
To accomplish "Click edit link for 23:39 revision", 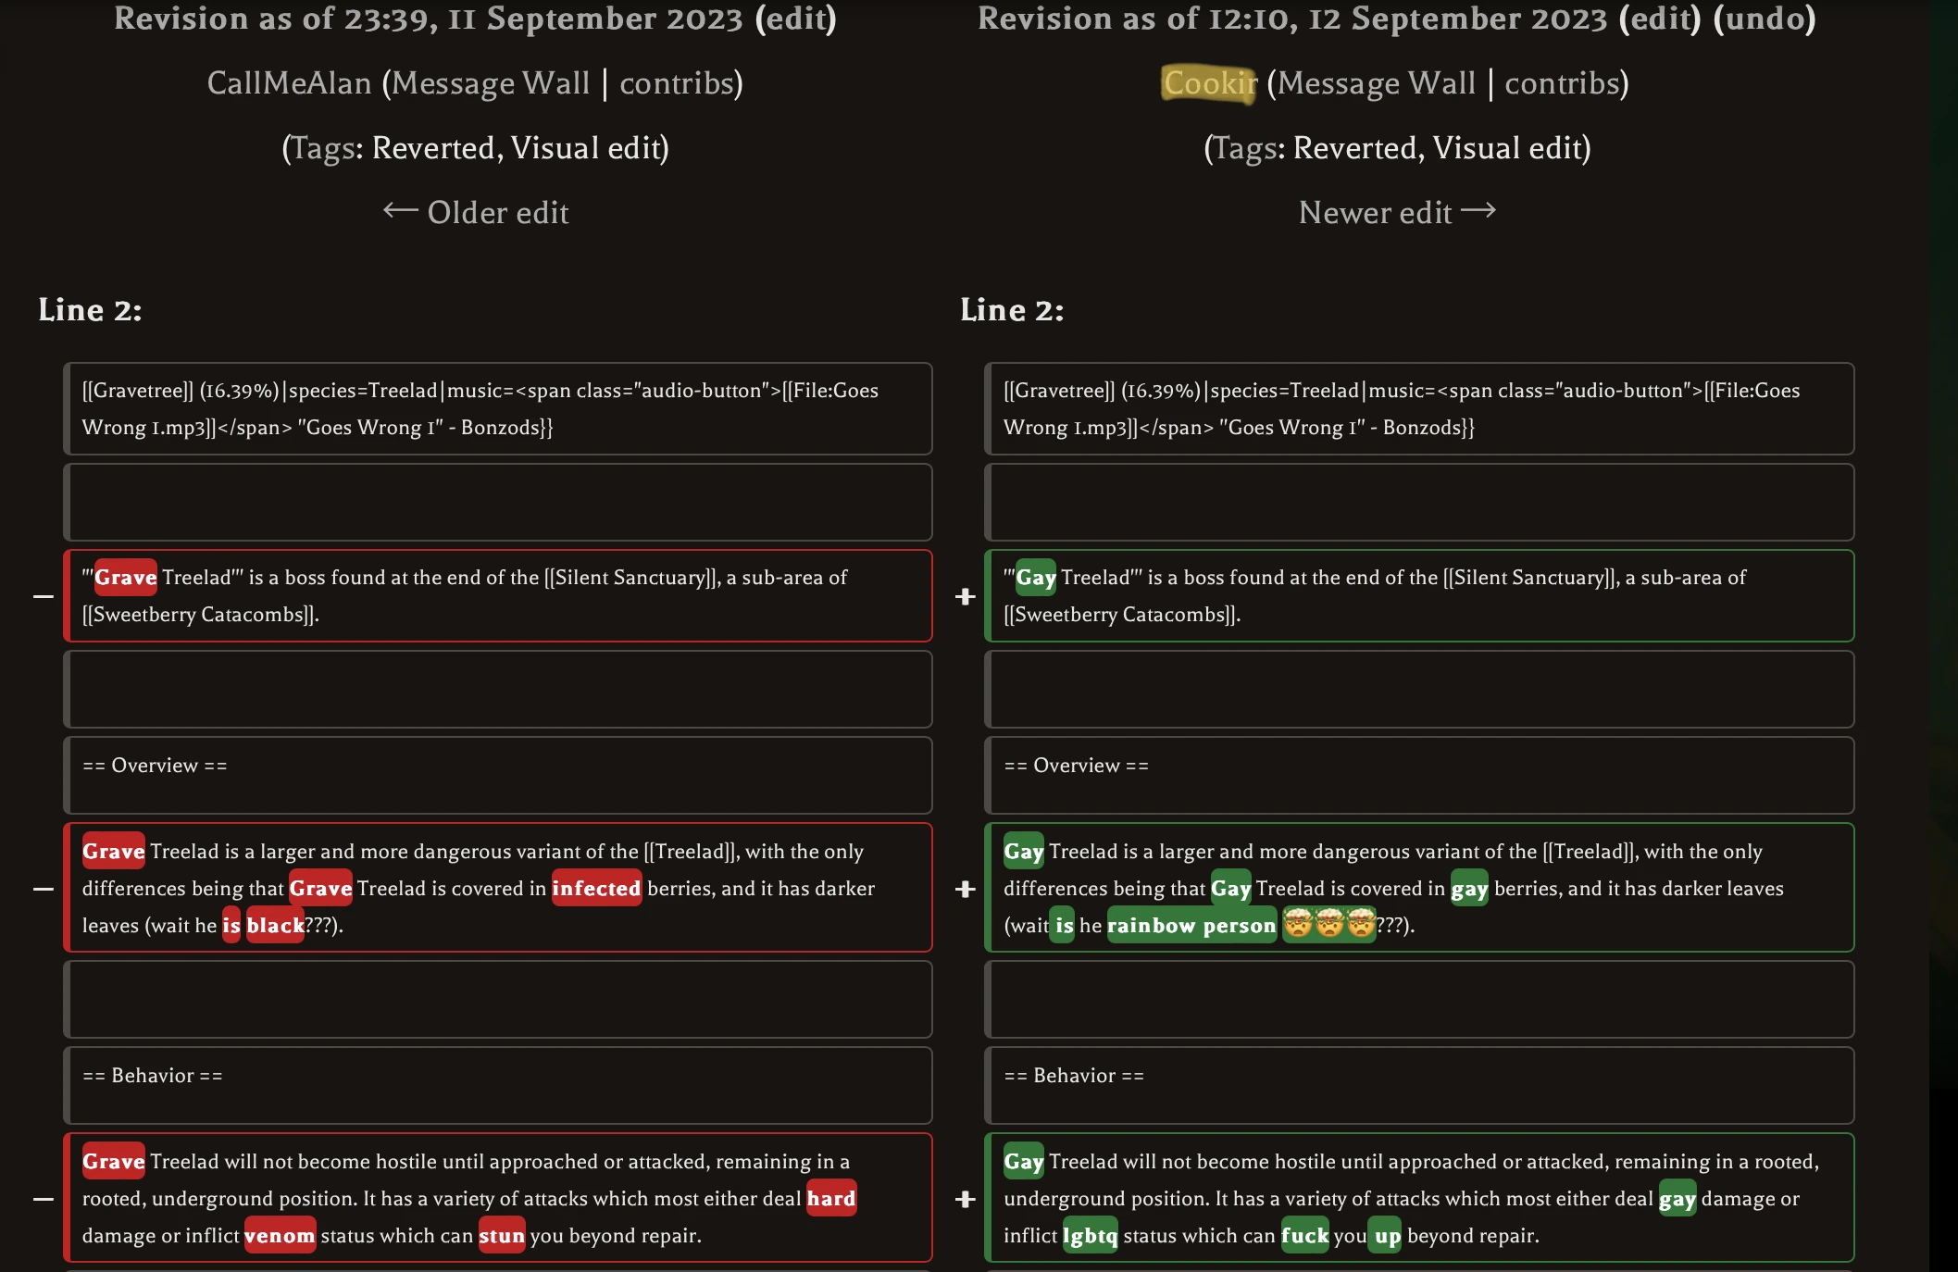I will point(795,19).
